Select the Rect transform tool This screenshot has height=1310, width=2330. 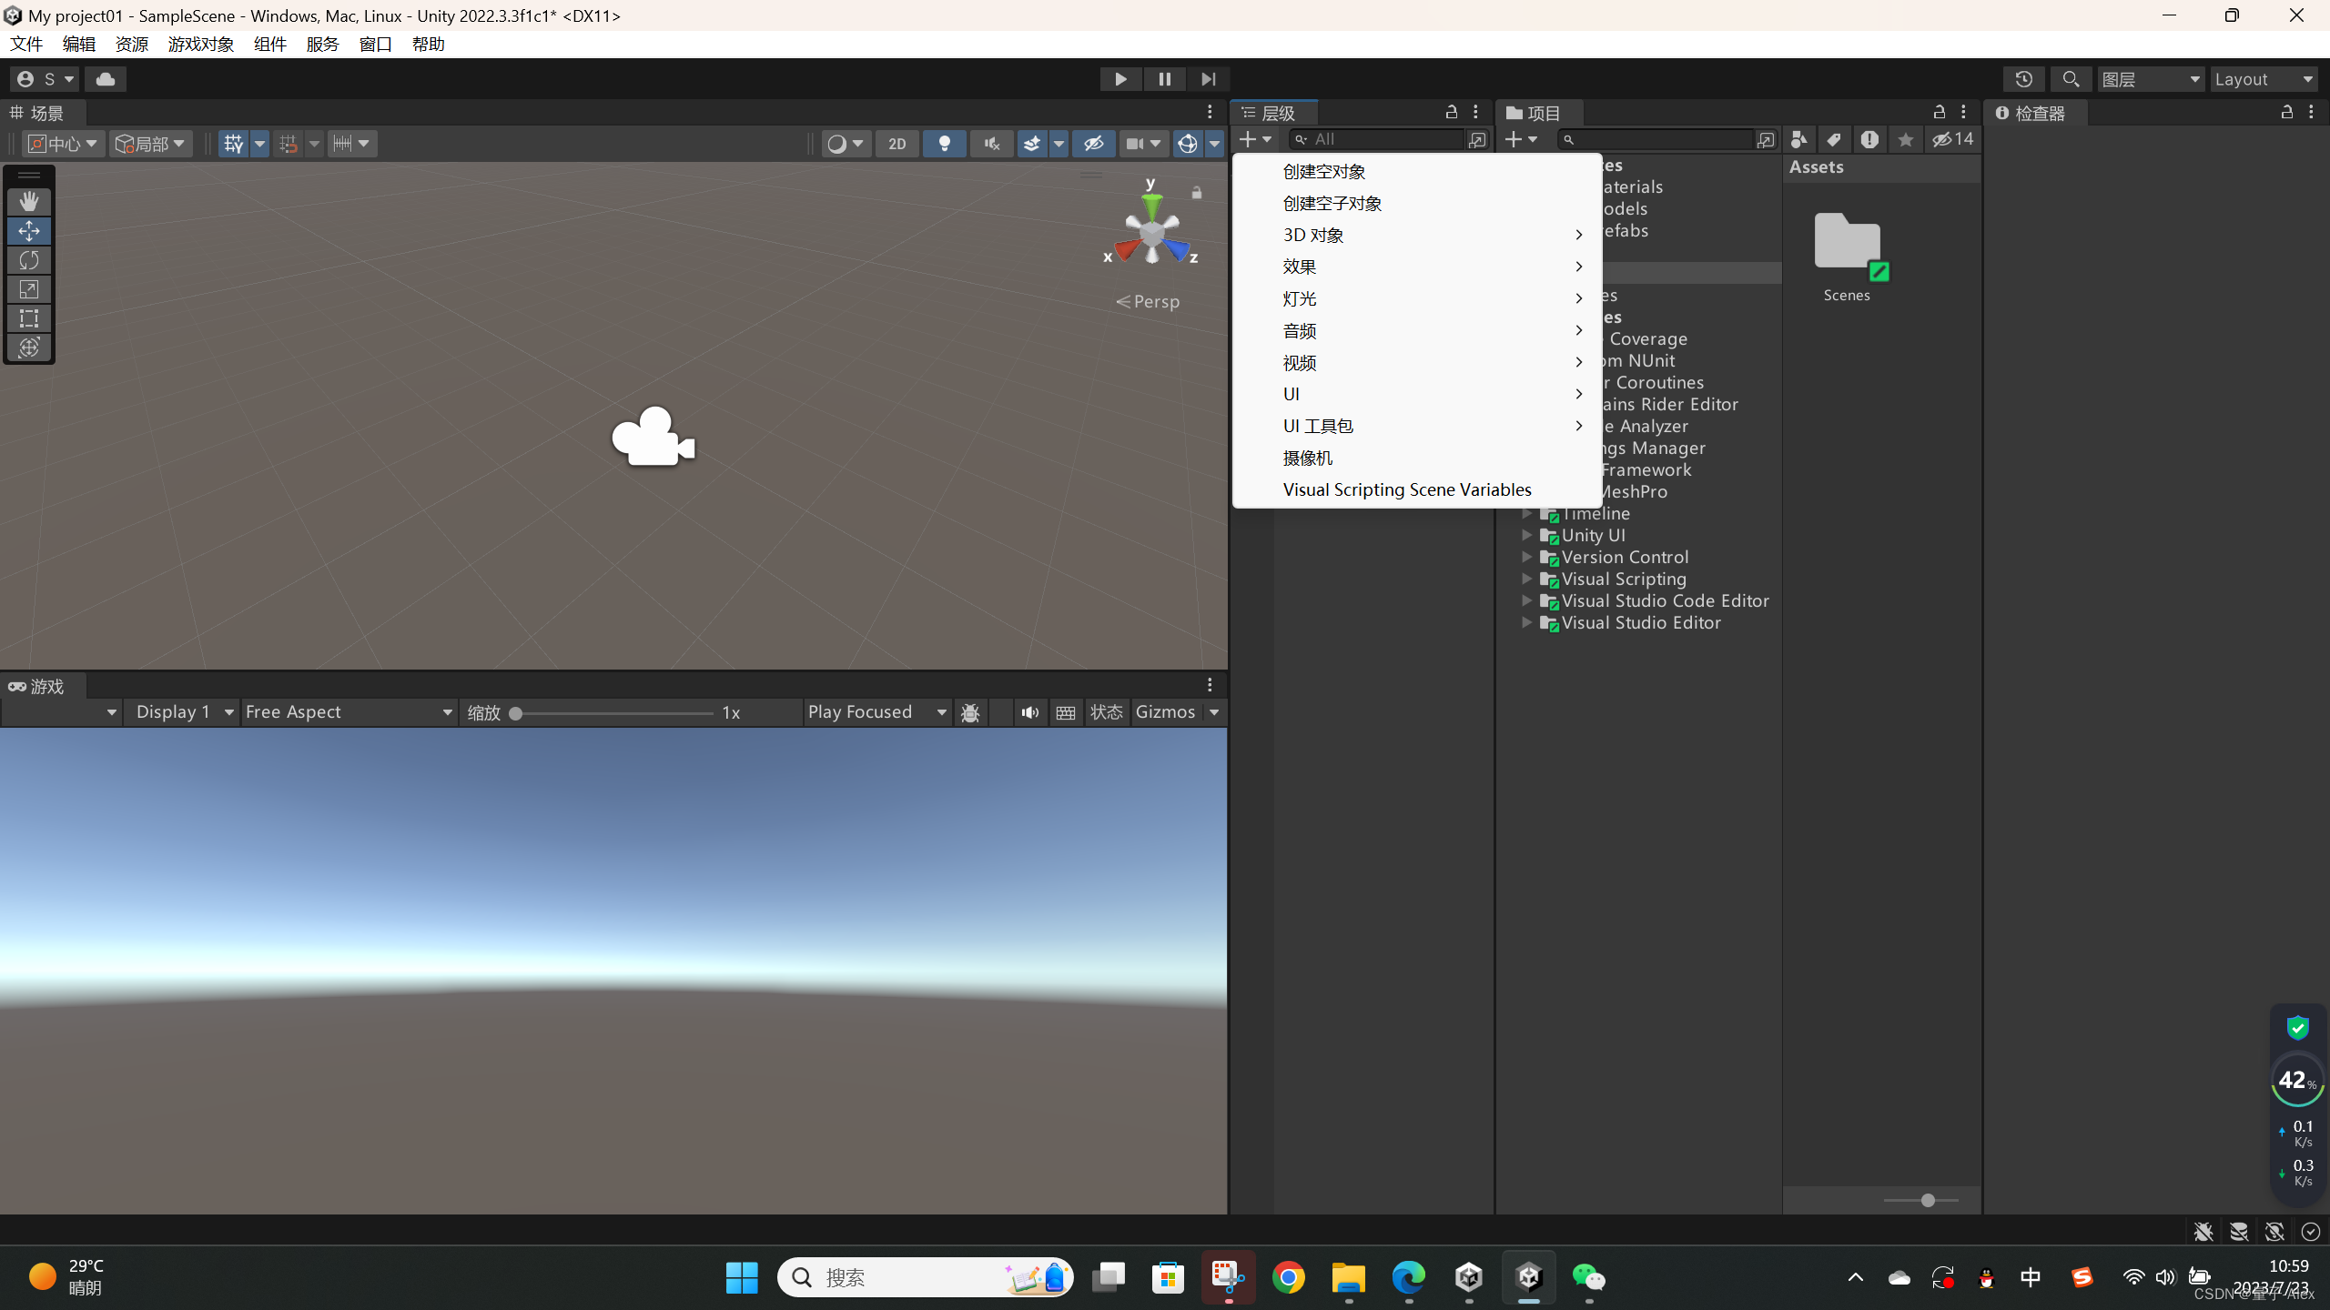(x=29, y=318)
